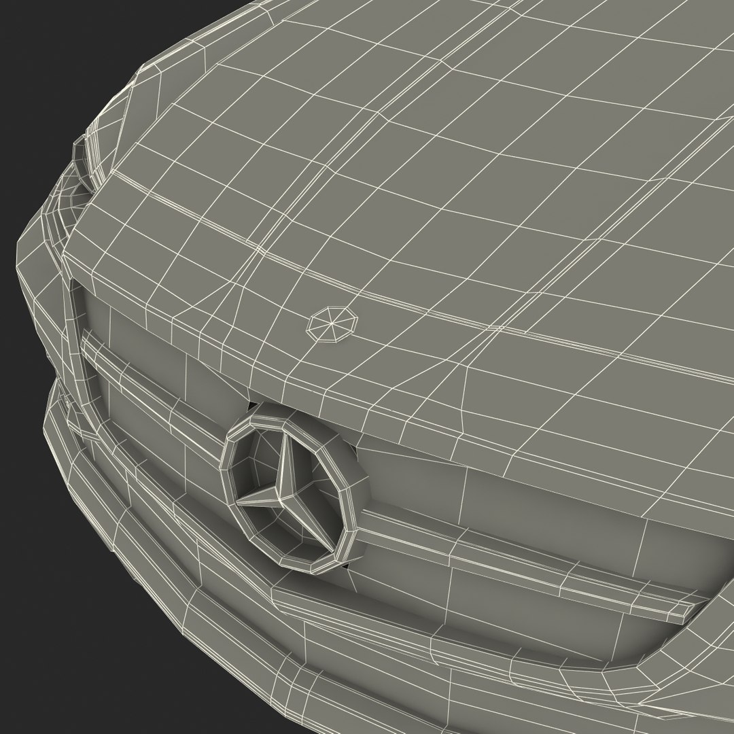Click the three-pointed star grille emblem
The width and height of the screenshot is (734, 734).
point(294,487)
